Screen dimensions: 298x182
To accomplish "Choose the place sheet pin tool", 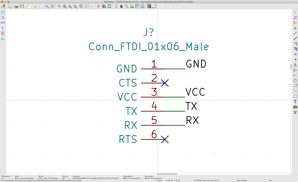I will point(295,91).
